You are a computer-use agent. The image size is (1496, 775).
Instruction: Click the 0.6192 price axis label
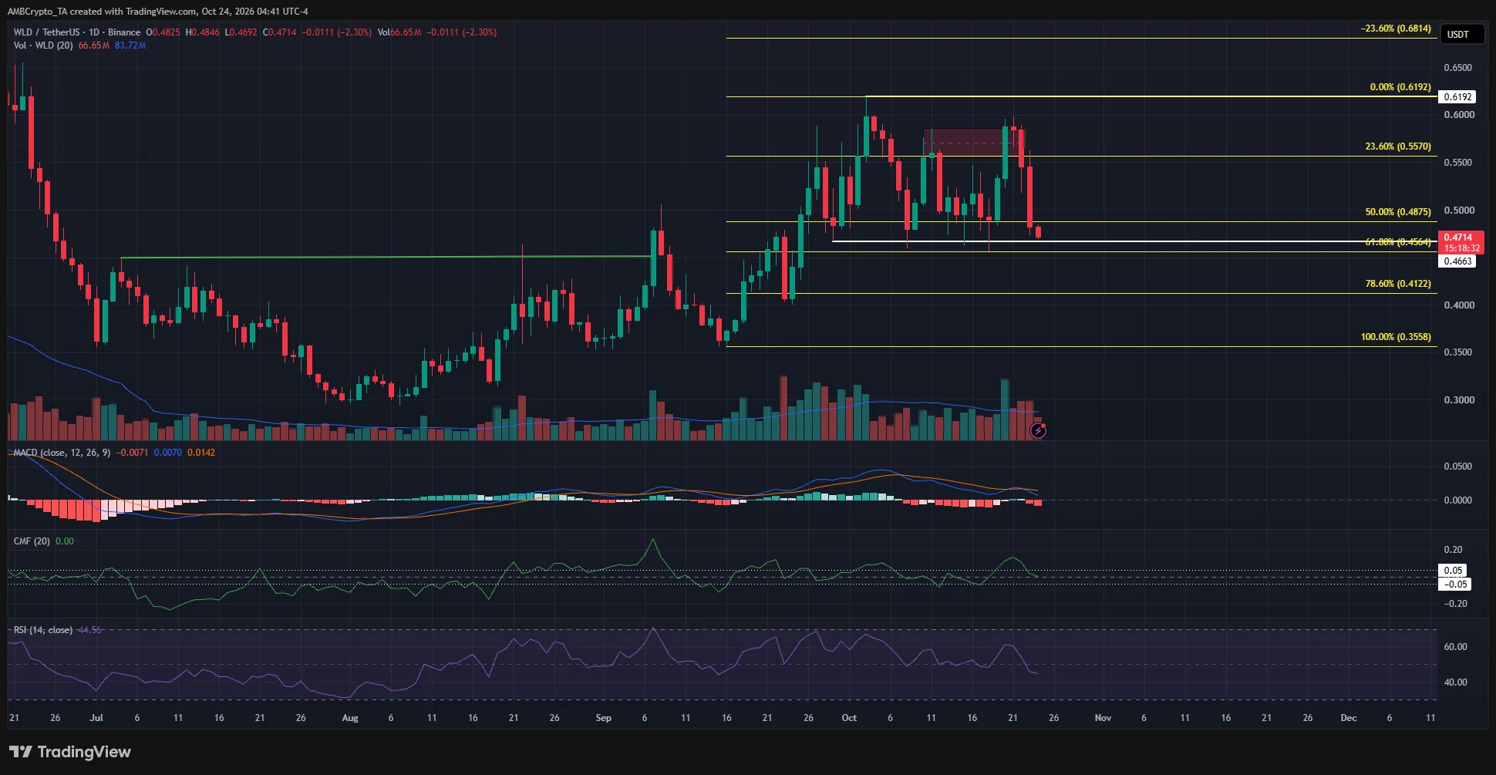pyautogui.click(x=1458, y=97)
